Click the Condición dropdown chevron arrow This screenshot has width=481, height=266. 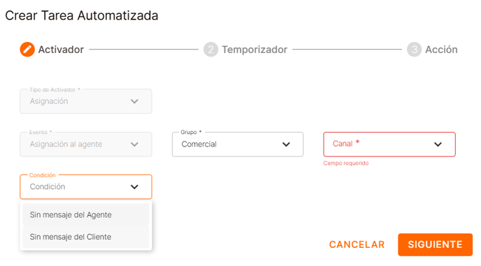click(x=134, y=187)
